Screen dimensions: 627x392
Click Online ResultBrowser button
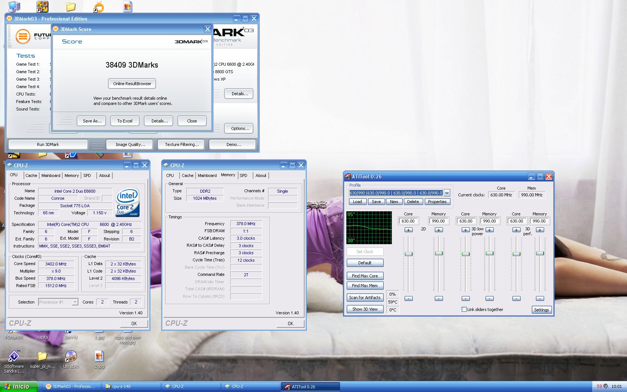pos(132,84)
